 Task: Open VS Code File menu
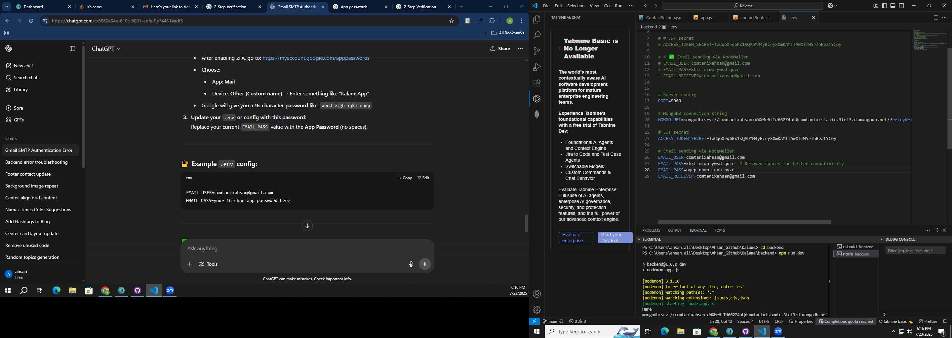pos(546,6)
